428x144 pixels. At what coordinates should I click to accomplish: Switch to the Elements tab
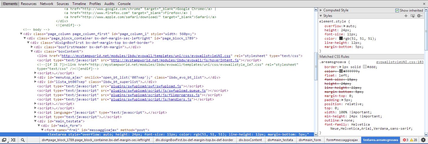click(10, 4)
